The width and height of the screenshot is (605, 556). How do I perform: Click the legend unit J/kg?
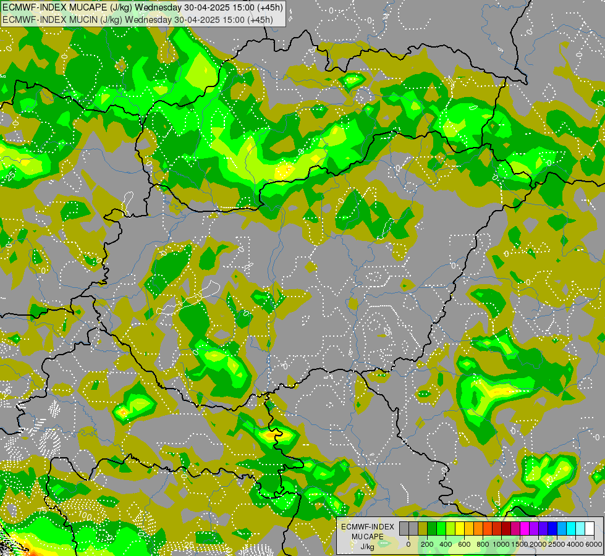point(368,547)
